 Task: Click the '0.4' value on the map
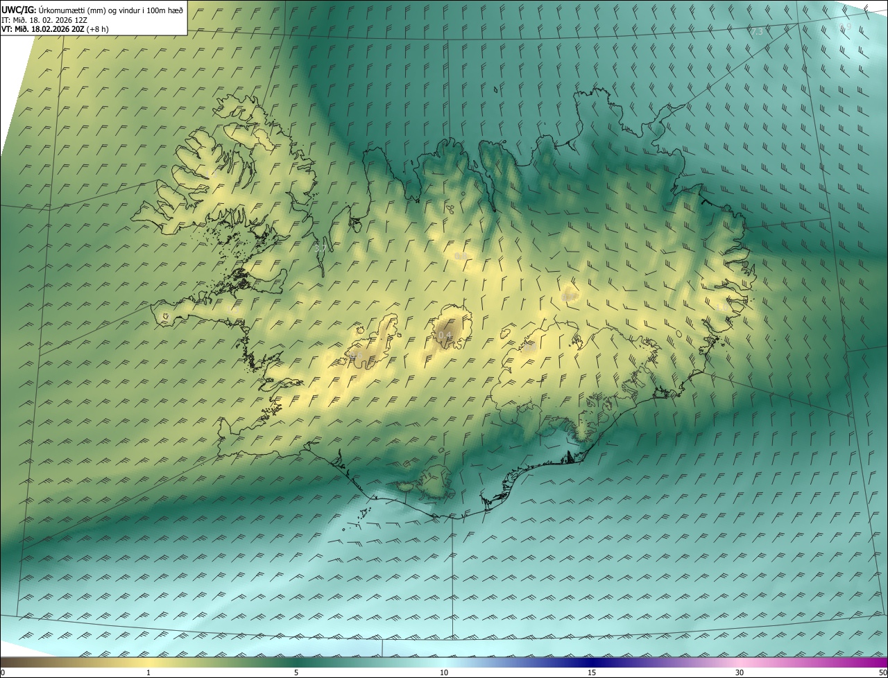click(x=445, y=336)
